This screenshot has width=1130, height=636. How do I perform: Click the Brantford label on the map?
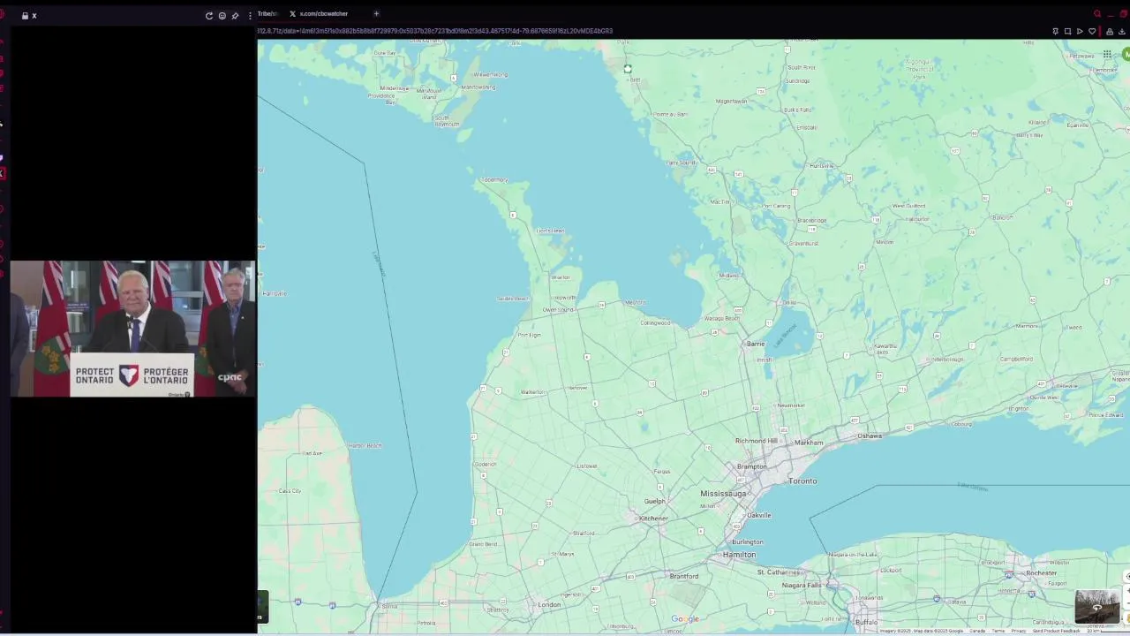pyautogui.click(x=684, y=576)
